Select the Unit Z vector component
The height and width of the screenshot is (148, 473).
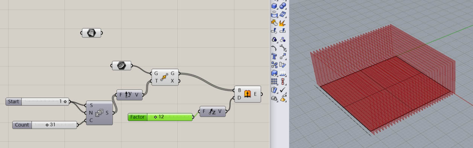[213, 111]
